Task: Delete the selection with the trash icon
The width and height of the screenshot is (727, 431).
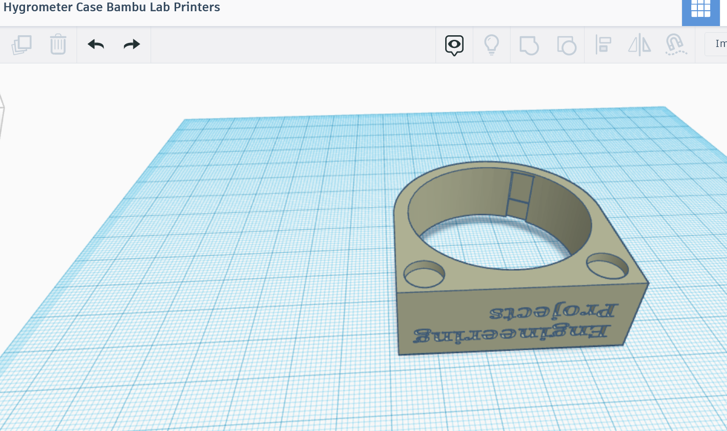Action: [58, 44]
